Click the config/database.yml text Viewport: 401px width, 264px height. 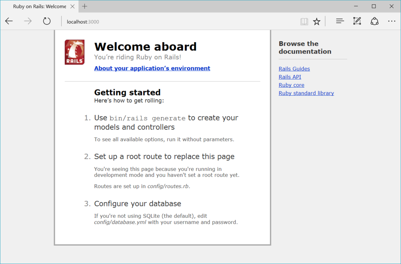click(x=120, y=222)
